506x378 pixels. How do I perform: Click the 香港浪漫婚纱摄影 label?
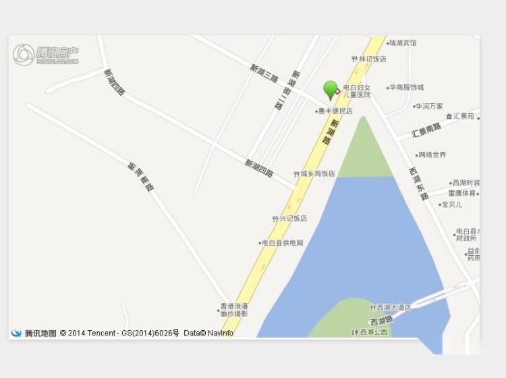pos(234,310)
